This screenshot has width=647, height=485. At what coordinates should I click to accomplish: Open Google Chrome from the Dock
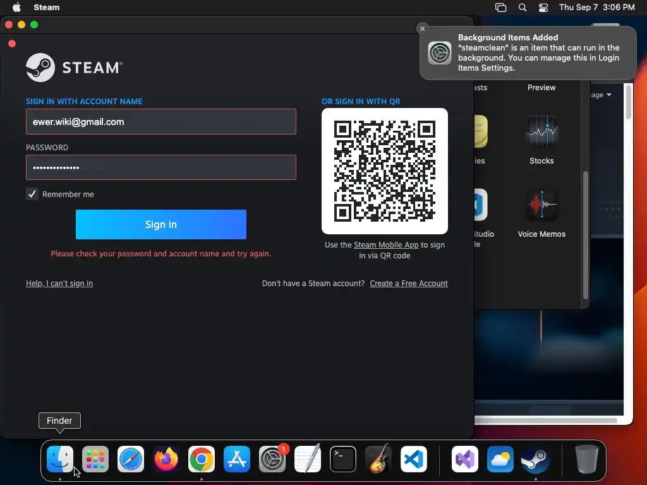click(202, 459)
